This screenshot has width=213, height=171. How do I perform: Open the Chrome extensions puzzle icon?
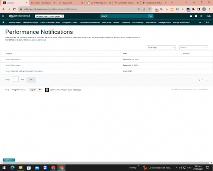point(193,9)
